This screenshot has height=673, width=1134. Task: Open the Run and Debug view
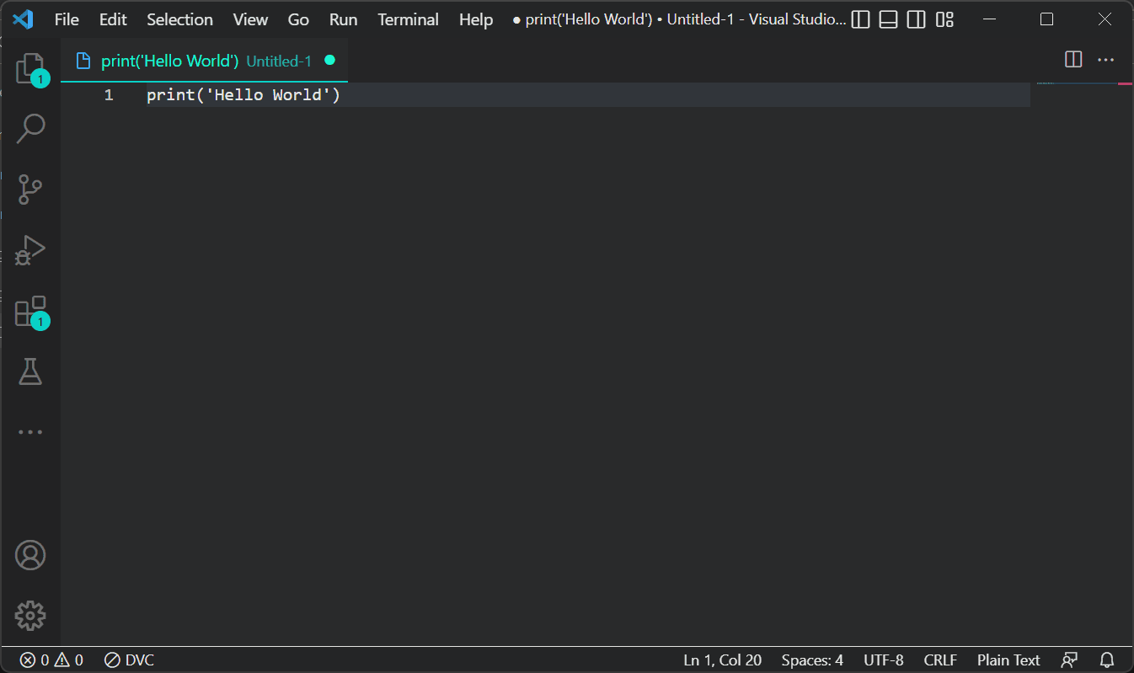30,250
